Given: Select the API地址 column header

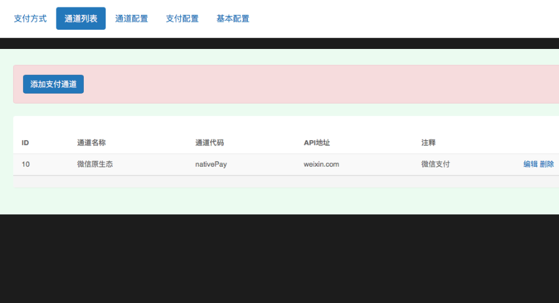Looking at the screenshot, I should 317,143.
